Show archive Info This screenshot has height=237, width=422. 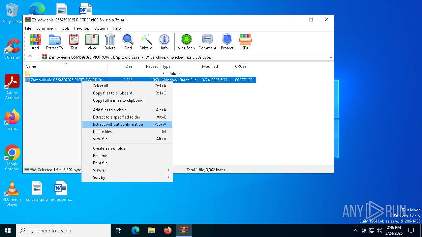(164, 42)
